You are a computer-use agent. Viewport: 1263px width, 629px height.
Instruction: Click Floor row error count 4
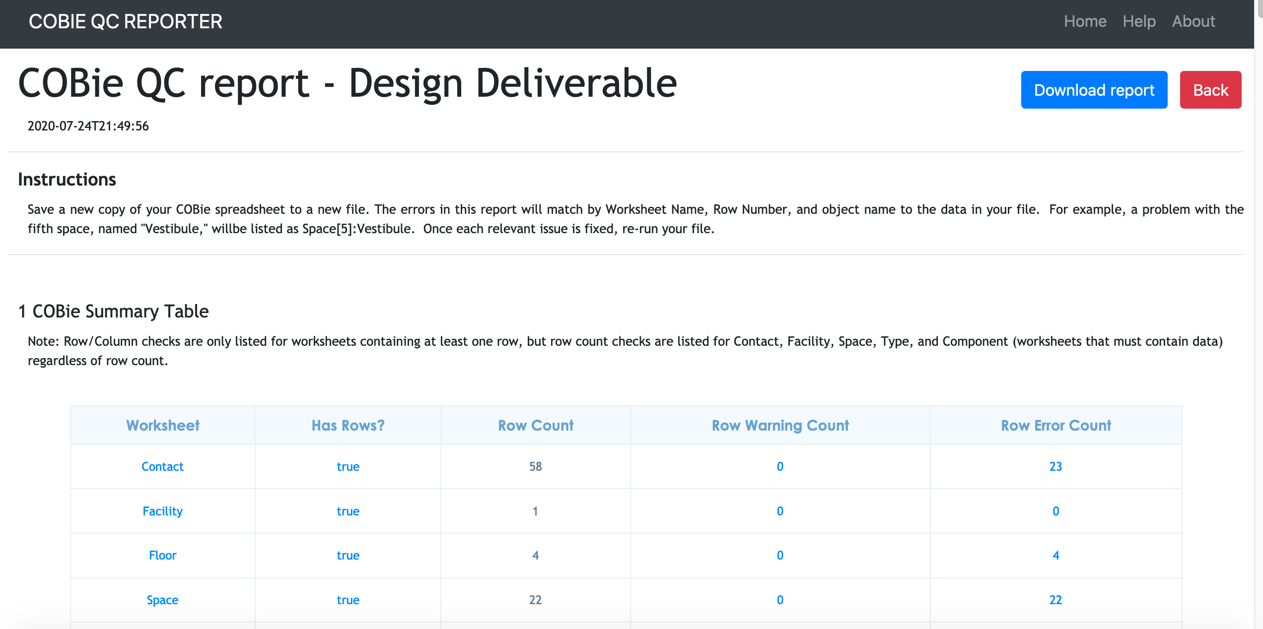click(x=1055, y=555)
